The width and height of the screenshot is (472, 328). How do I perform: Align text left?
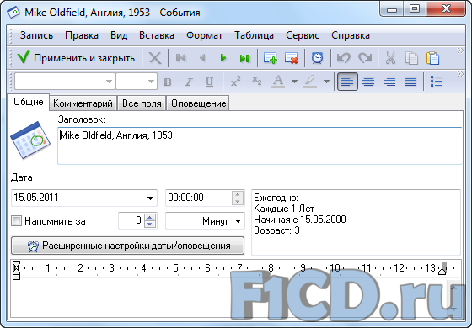(x=347, y=82)
